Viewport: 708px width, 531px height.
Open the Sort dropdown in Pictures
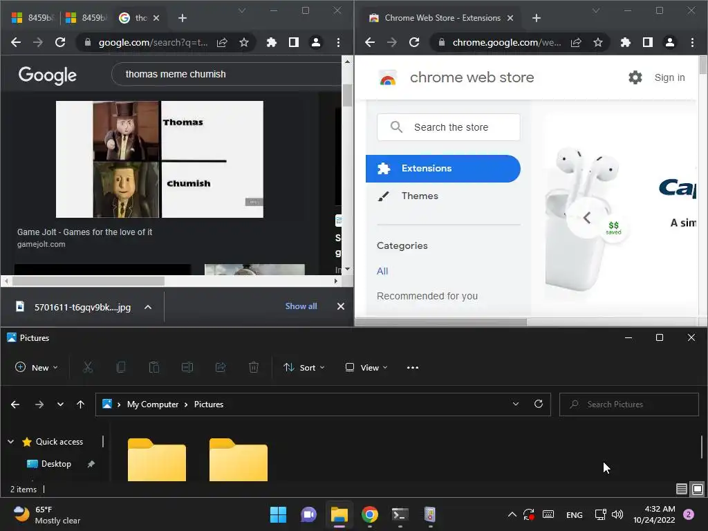click(x=304, y=368)
